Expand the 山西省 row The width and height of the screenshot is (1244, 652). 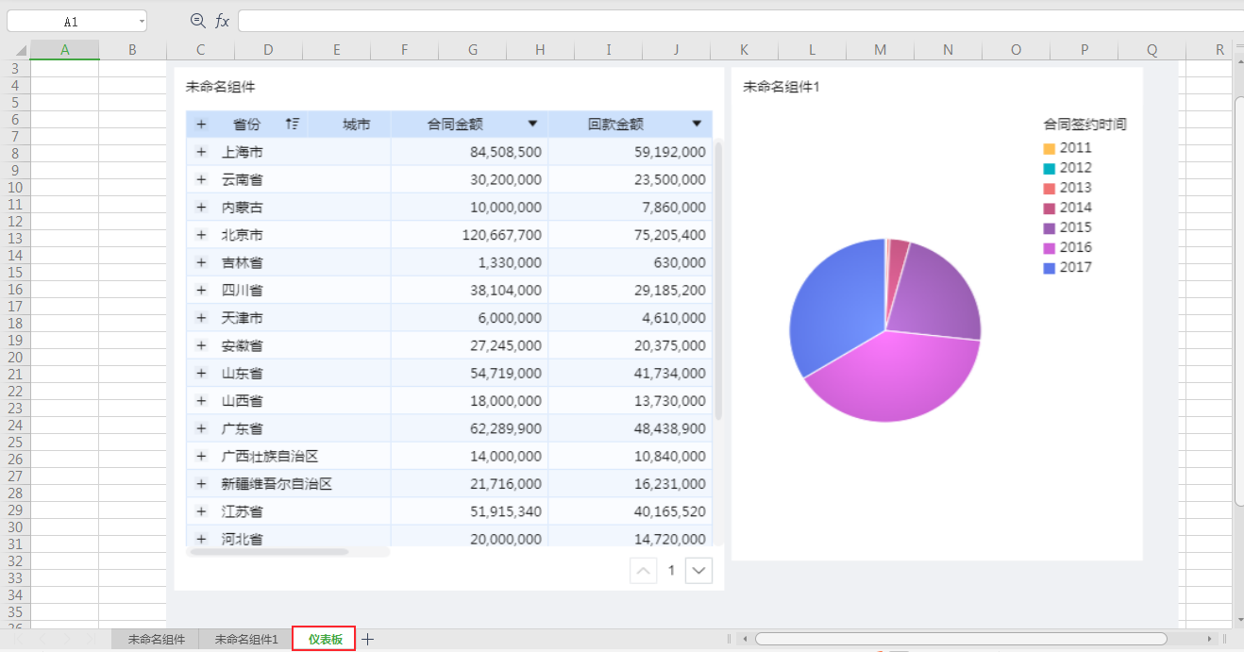201,401
